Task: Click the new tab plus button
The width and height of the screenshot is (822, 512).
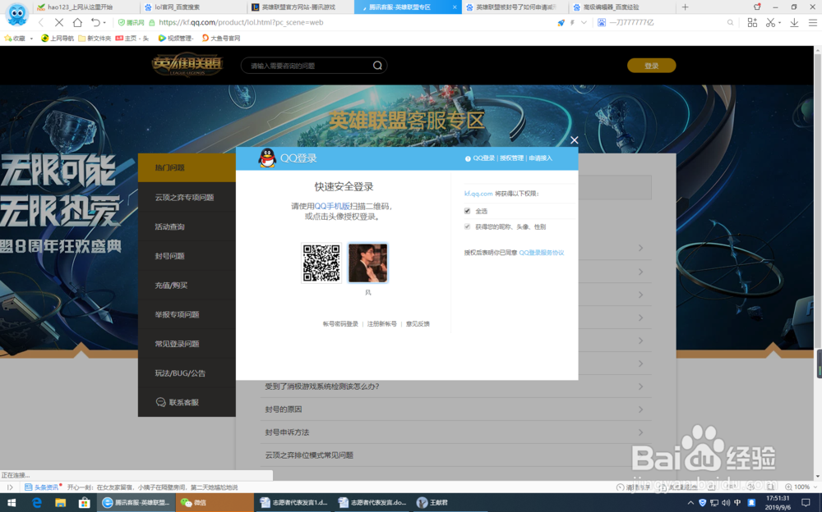Action: tap(685, 7)
